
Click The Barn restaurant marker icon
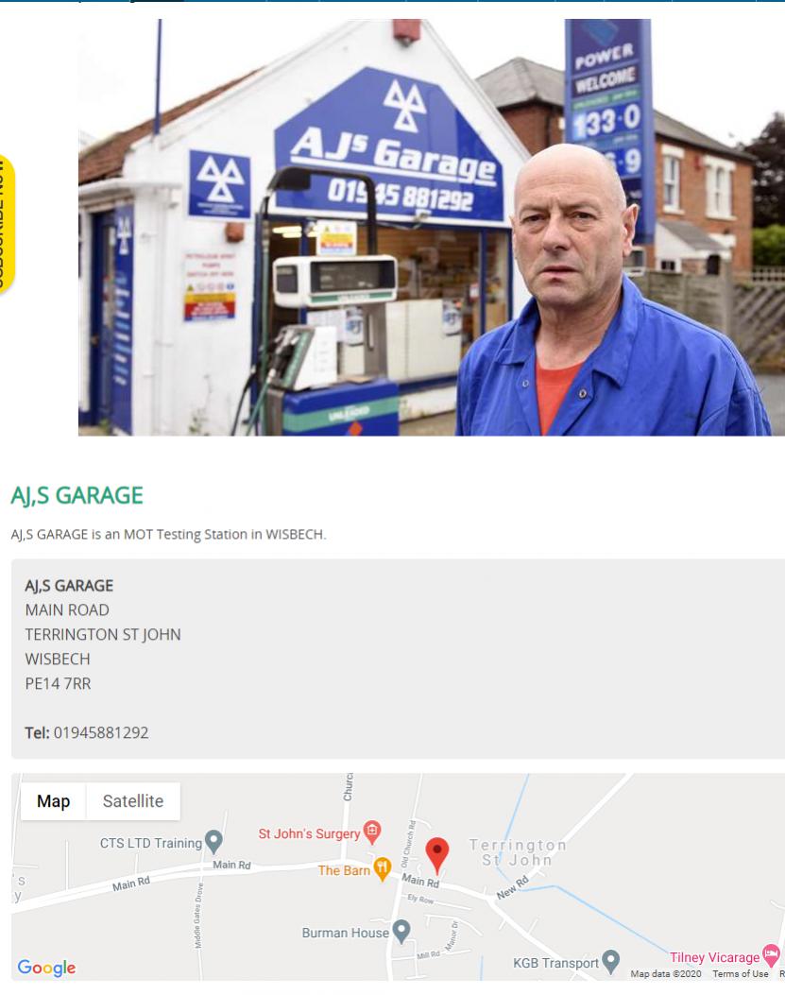pos(382,868)
